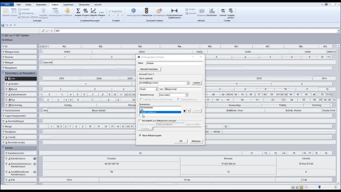Switch to the Überprüfen tab

84,5
